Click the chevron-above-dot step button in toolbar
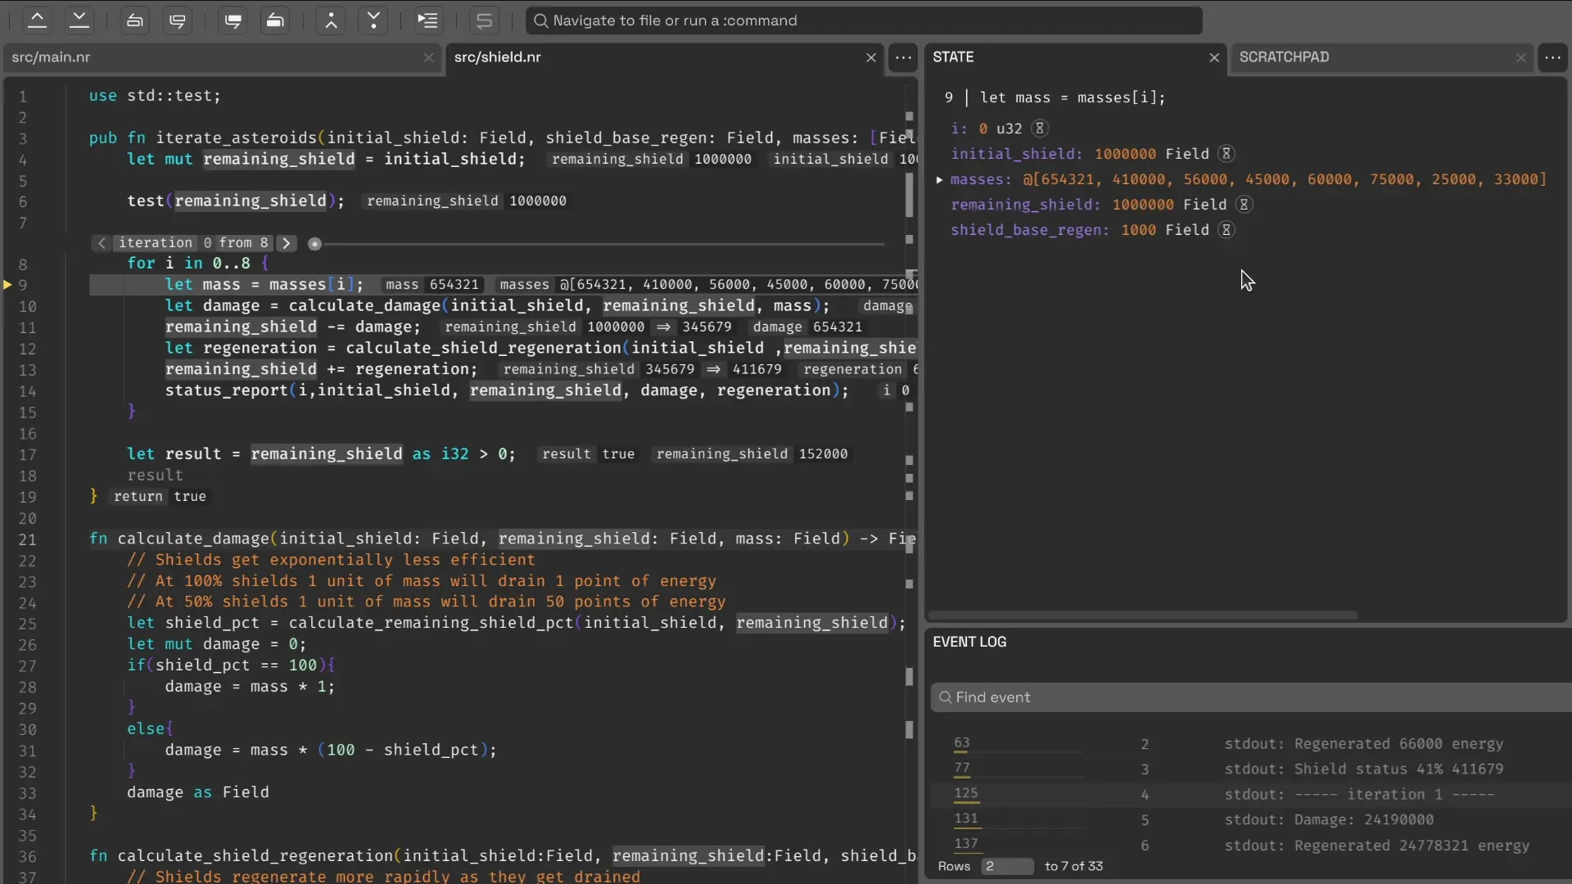The width and height of the screenshot is (1572, 884). click(x=373, y=20)
